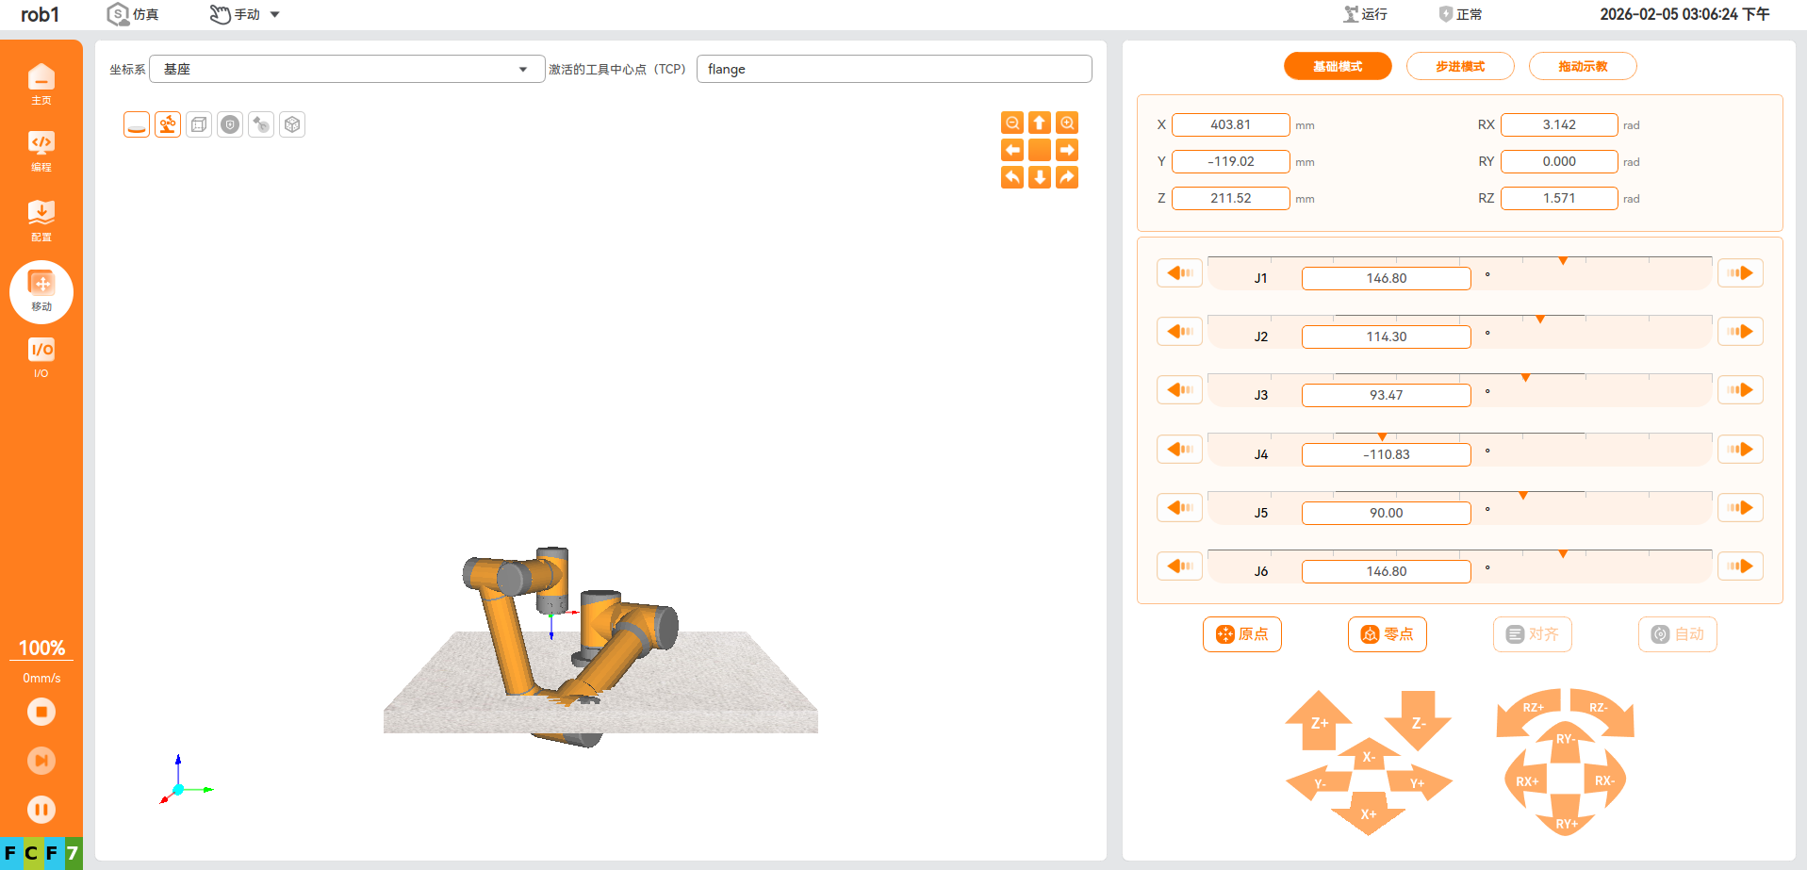1807x870 pixels.
Task: Click the J3 angle input field
Action: click(x=1386, y=395)
